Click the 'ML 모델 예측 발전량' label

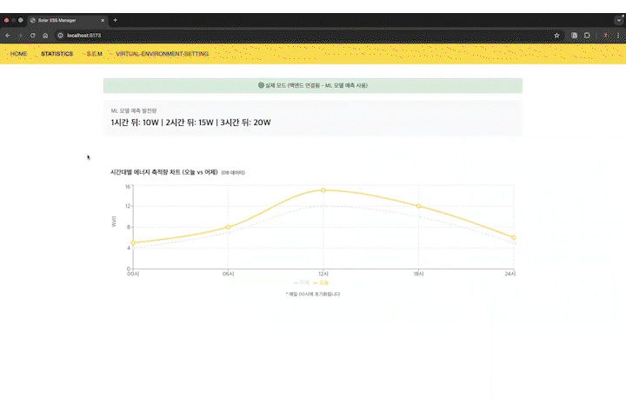[x=134, y=111]
